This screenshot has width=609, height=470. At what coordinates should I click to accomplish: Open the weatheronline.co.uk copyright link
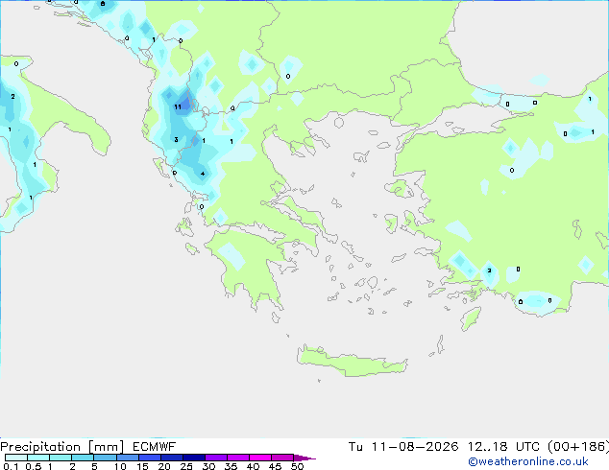click(528, 461)
